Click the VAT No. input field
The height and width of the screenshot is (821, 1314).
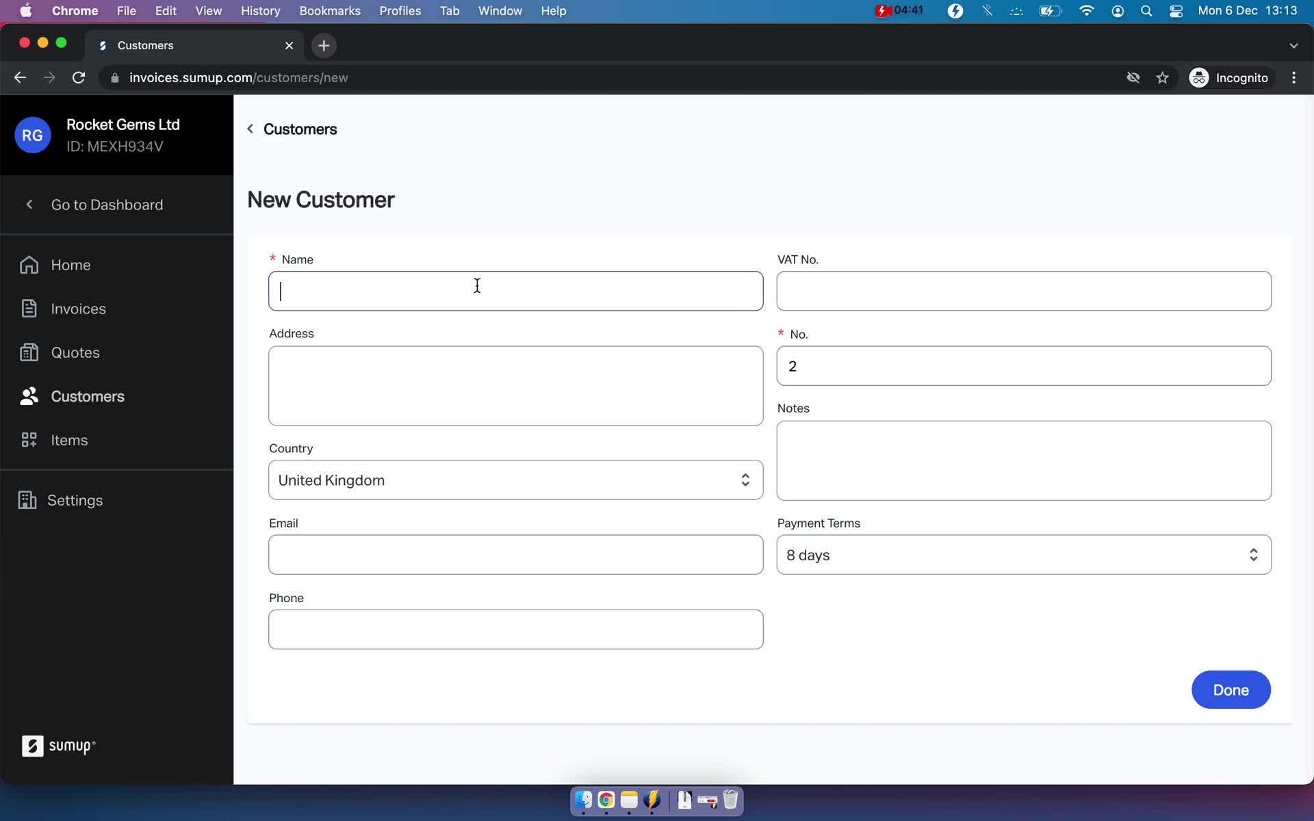1024,290
